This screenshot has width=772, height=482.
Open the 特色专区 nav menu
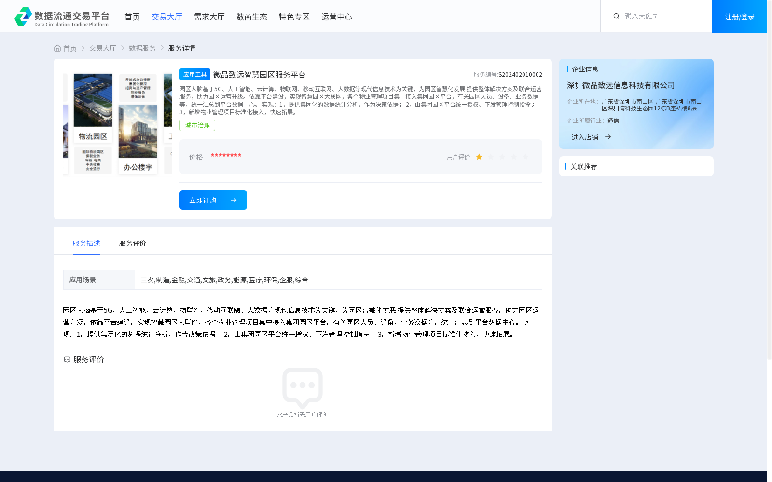point(294,17)
